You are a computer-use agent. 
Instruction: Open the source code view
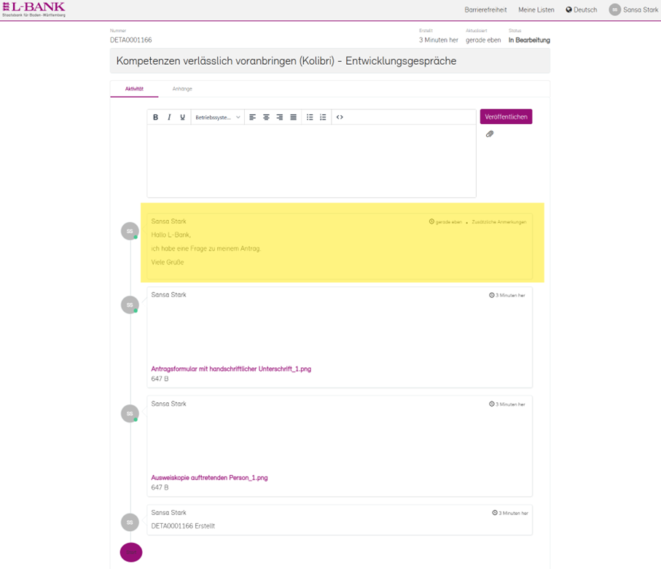(x=340, y=117)
